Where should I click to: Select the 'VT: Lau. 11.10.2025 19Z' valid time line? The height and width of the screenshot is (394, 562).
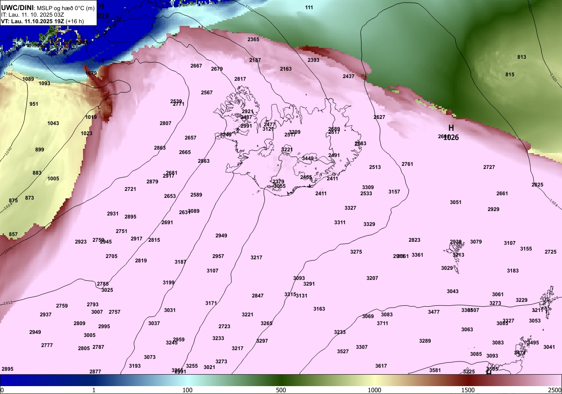34,21
